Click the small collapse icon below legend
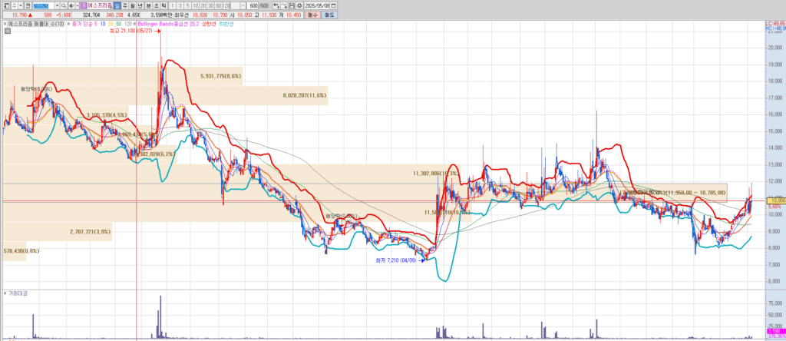The height and width of the screenshot is (341, 786). [8, 30]
